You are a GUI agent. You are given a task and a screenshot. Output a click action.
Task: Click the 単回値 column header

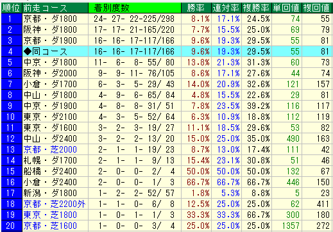point(287,8)
